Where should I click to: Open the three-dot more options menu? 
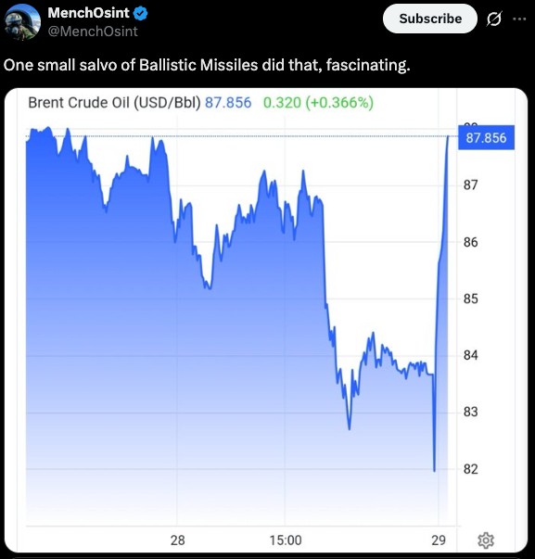coord(519,19)
